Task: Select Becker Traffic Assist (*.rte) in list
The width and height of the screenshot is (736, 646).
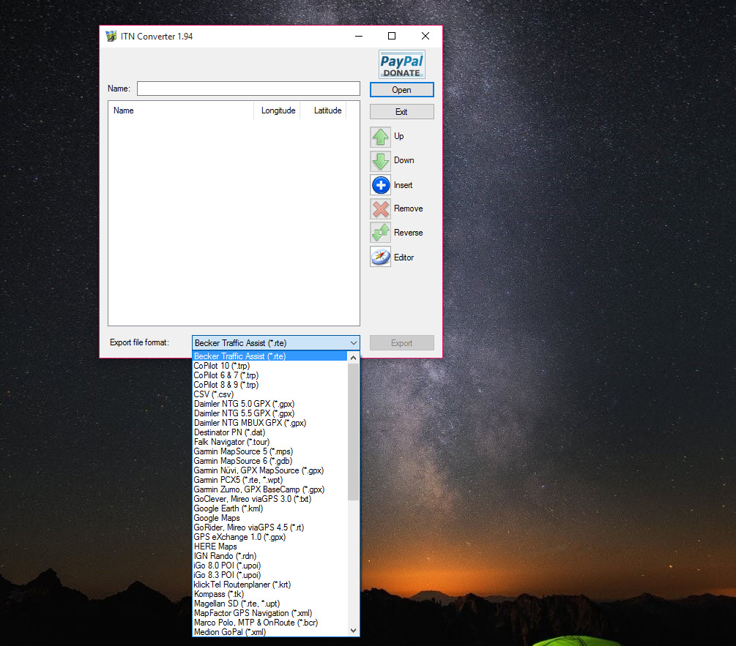Action: tap(270, 356)
